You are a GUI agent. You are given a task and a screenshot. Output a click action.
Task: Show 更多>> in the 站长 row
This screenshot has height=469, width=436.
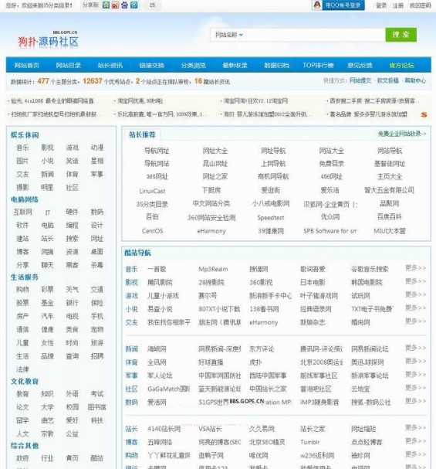[x=415, y=427]
